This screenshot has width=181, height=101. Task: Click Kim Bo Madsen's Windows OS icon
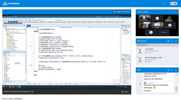(x=148, y=61)
